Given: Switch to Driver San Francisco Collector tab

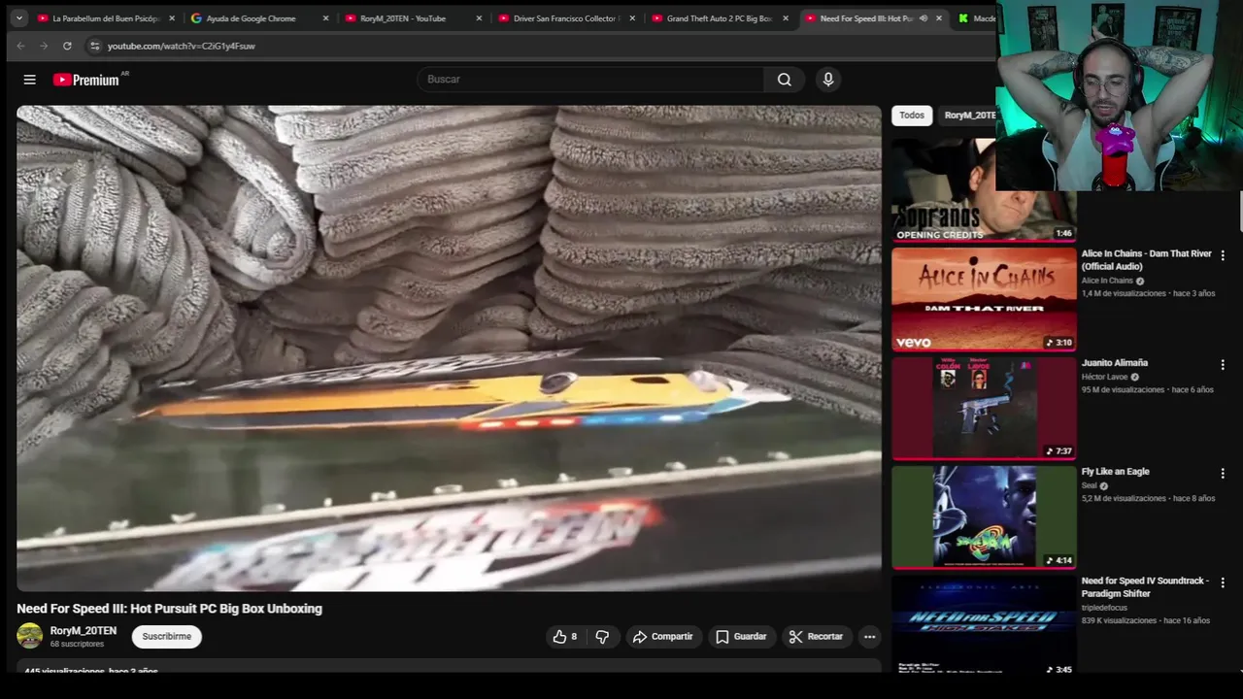Looking at the screenshot, I should pyautogui.click(x=567, y=18).
